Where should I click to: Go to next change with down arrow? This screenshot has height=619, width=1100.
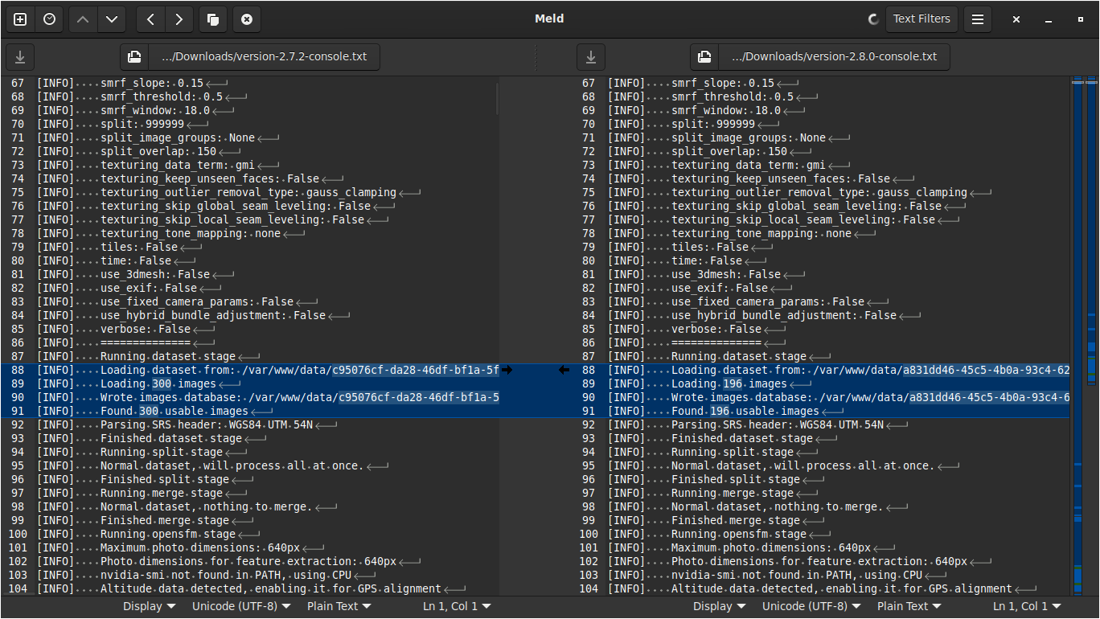(112, 19)
